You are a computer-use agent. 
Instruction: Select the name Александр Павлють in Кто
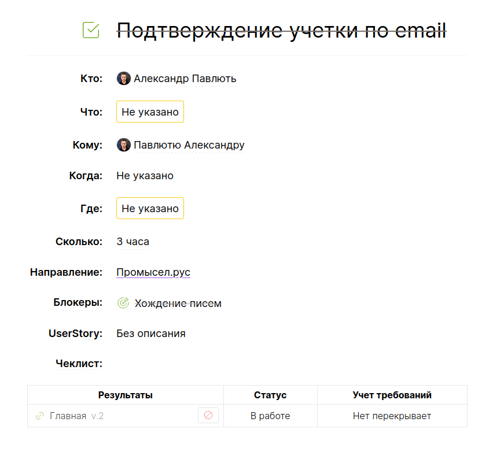pos(185,79)
